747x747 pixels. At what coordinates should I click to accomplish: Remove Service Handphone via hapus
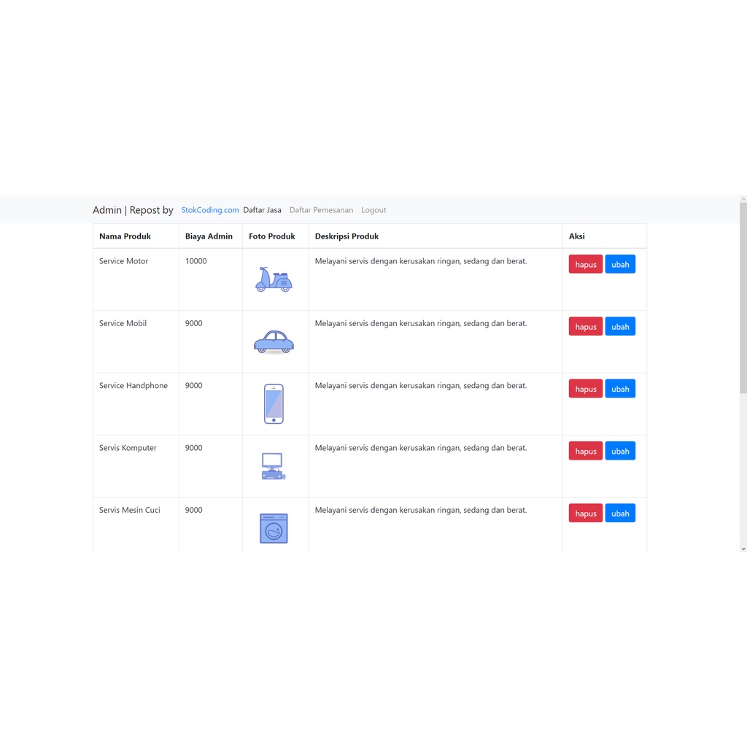(x=585, y=389)
